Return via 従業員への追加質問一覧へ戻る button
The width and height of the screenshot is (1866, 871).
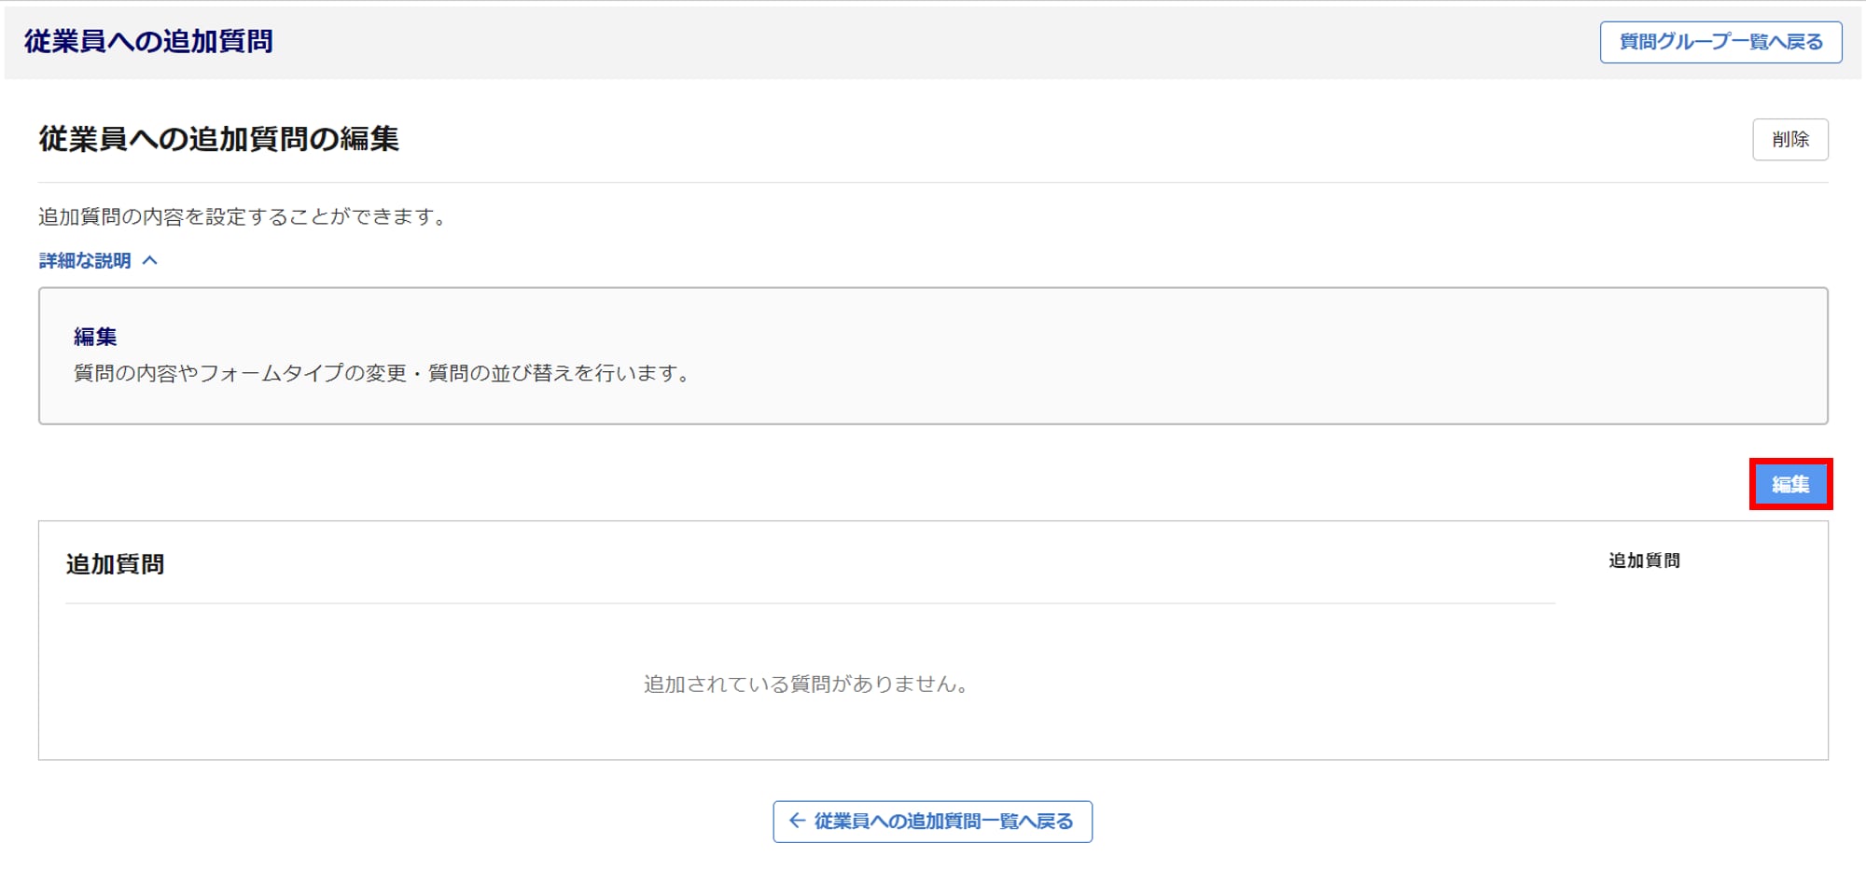[x=932, y=821]
